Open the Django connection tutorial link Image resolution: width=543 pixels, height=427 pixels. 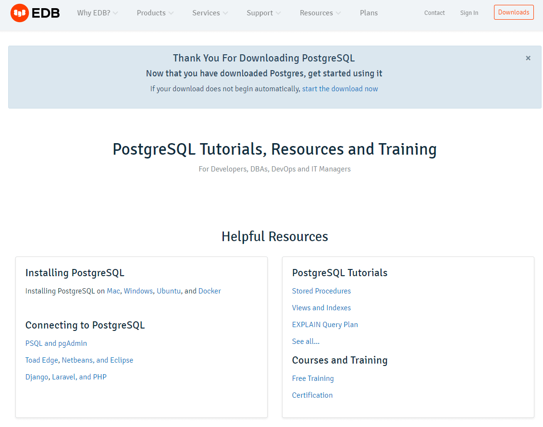(x=37, y=377)
